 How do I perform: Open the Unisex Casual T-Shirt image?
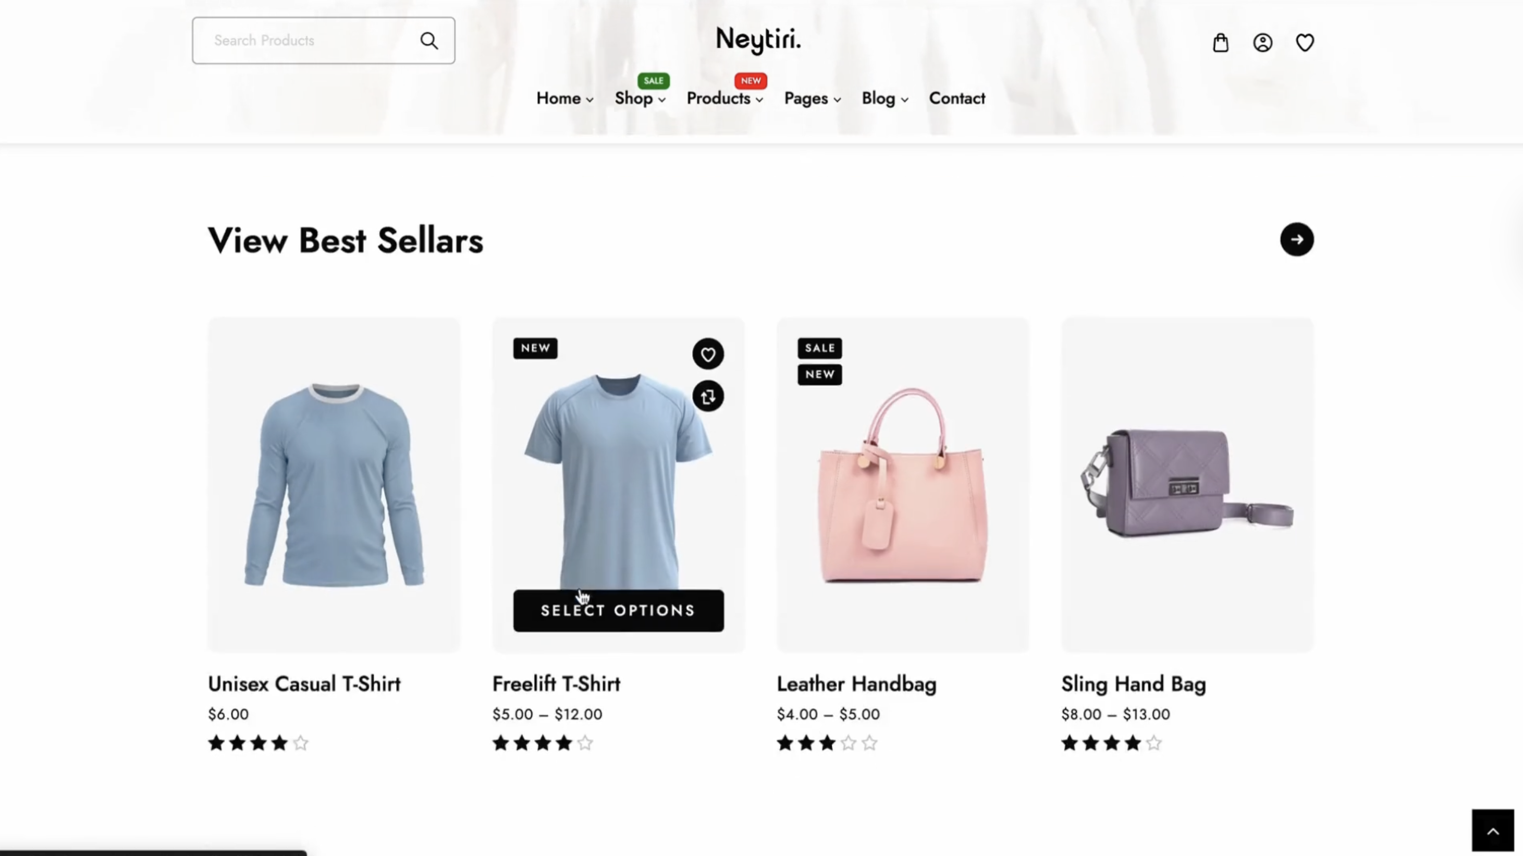point(334,485)
